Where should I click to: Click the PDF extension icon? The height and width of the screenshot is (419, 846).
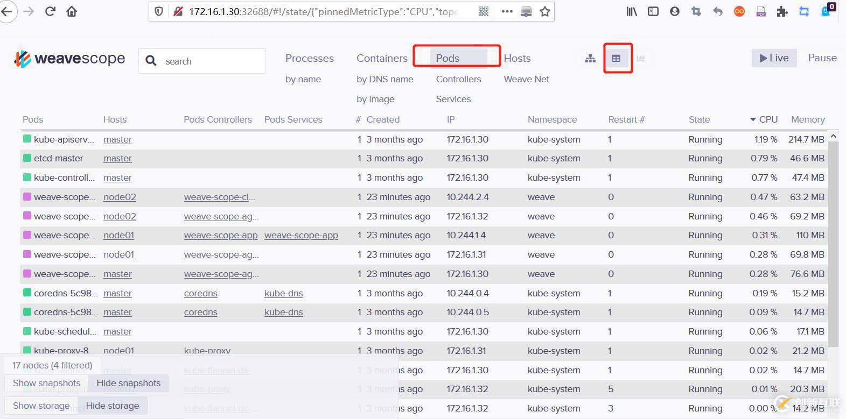pos(761,11)
